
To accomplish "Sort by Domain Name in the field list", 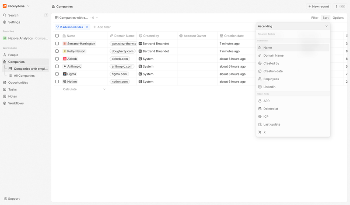I will pyautogui.click(x=293, y=55).
